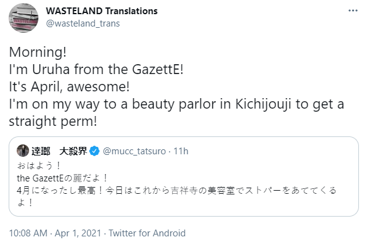The image size is (367, 245).
Task: Click the Kichijouji beauty parlor sentence
Action: point(176,104)
